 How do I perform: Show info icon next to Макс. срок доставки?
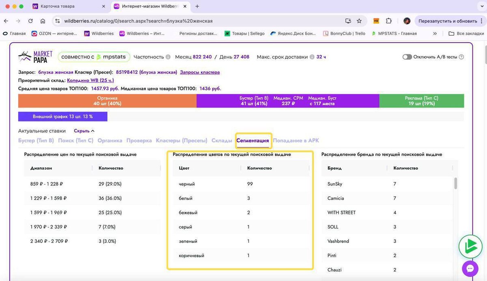tap(312, 57)
